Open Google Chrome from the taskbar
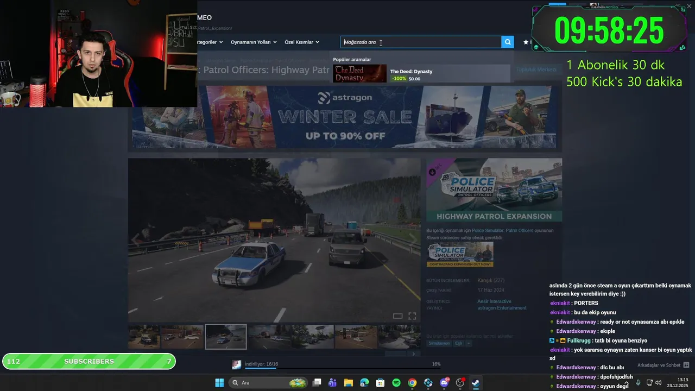The image size is (695, 391). [412, 383]
